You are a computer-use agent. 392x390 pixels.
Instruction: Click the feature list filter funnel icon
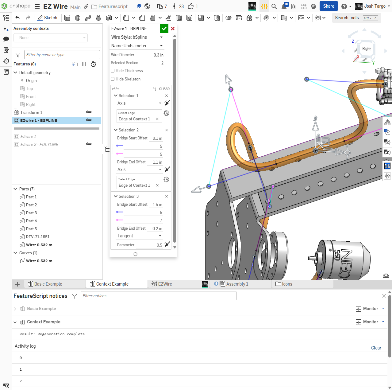[x=18, y=55]
